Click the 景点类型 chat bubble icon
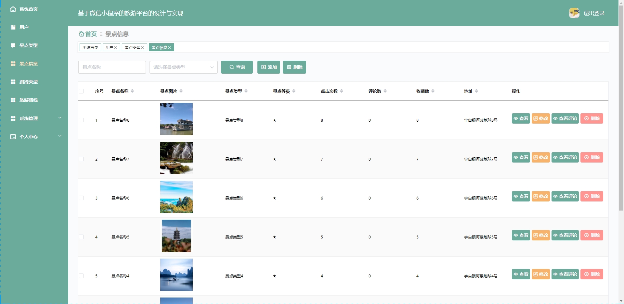The image size is (624, 304). (13, 45)
